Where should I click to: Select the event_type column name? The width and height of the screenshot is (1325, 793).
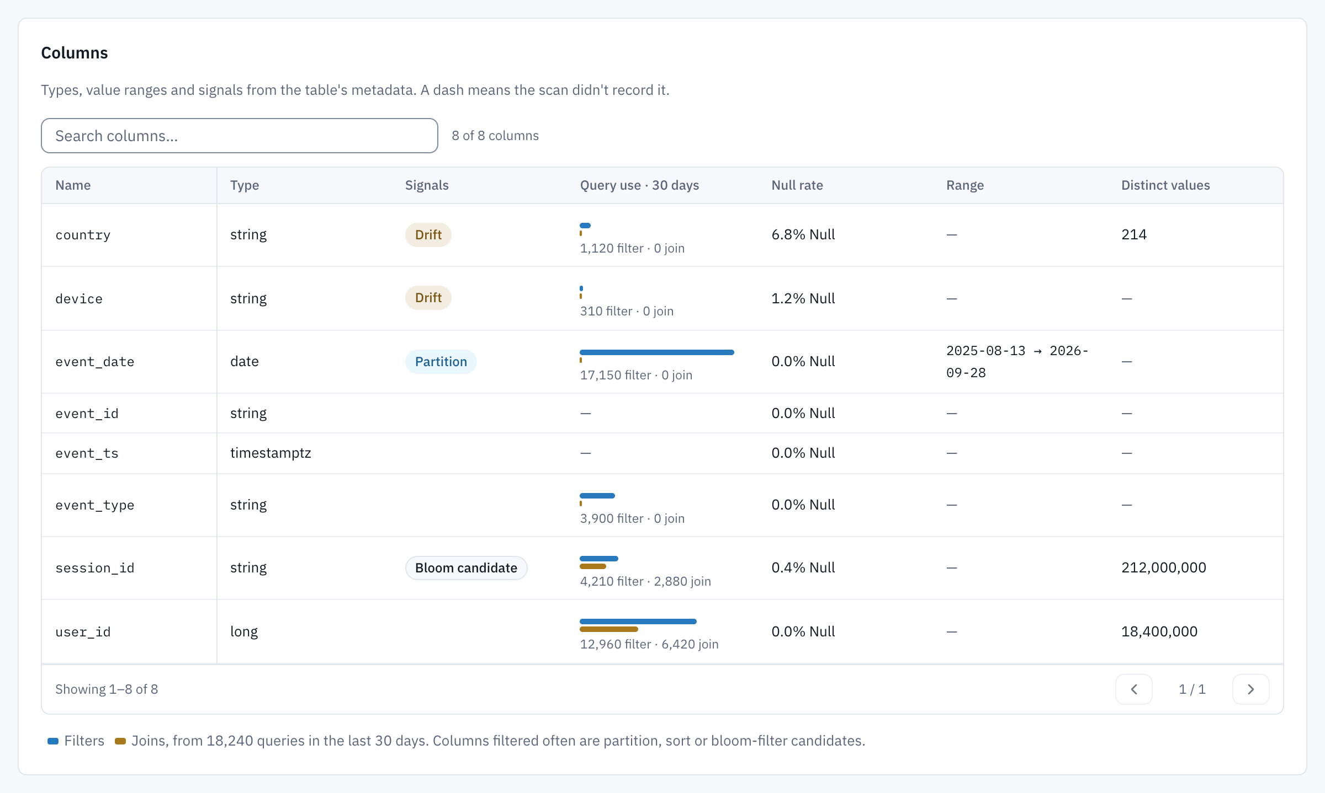pyautogui.click(x=95, y=505)
